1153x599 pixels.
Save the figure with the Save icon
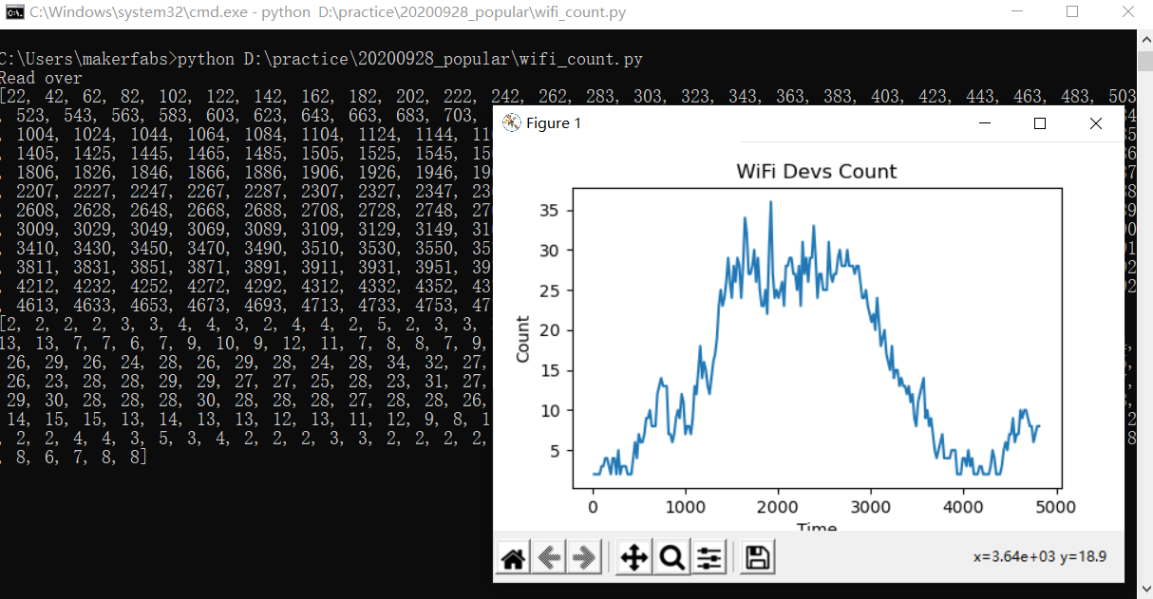click(756, 557)
